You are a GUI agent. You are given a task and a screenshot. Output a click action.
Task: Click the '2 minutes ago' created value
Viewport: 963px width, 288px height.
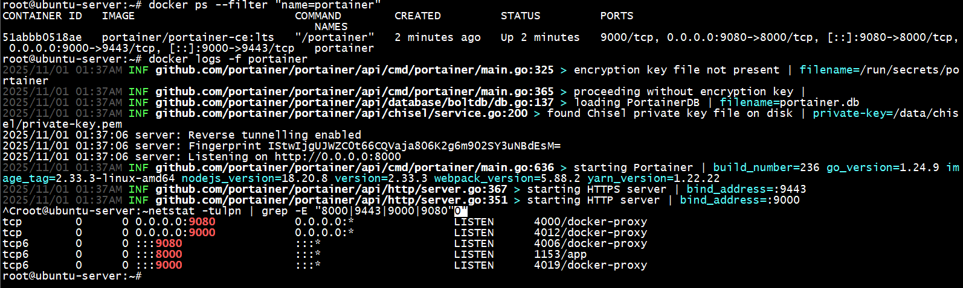click(437, 37)
